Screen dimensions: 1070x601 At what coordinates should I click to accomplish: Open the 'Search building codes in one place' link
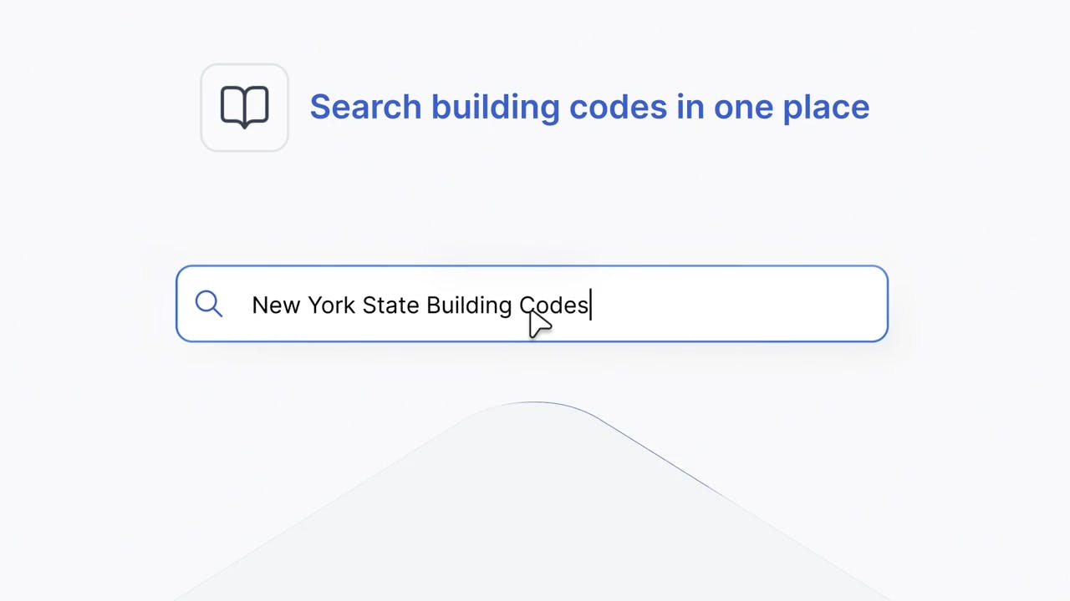(x=588, y=107)
